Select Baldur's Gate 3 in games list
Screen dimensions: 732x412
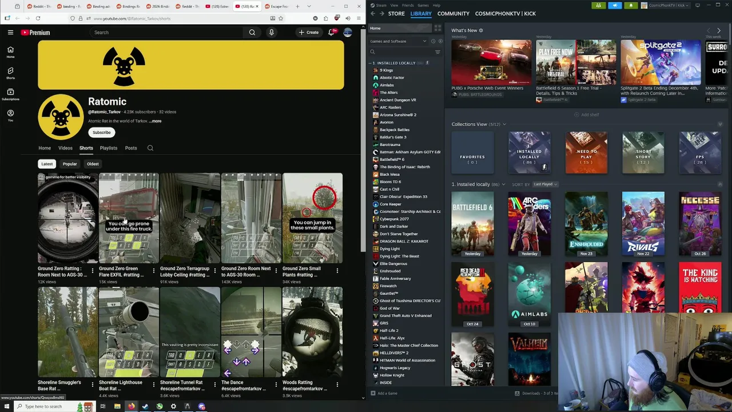pos(393,137)
